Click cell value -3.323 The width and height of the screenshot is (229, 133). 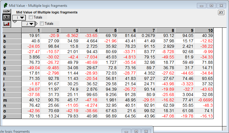(187, 84)
